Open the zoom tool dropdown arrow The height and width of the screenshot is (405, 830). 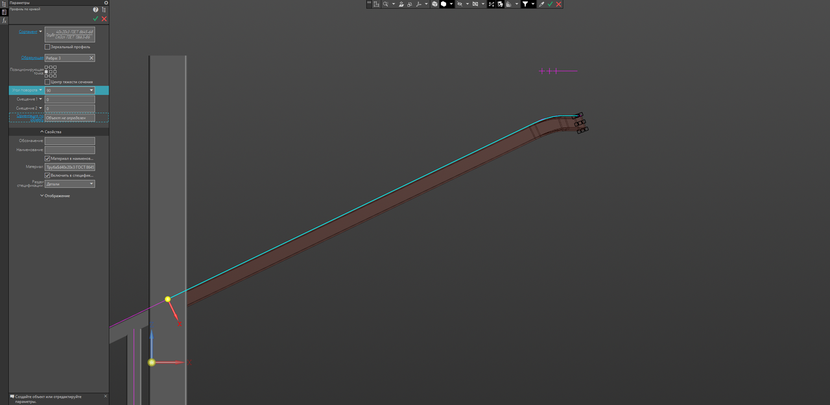tap(394, 4)
